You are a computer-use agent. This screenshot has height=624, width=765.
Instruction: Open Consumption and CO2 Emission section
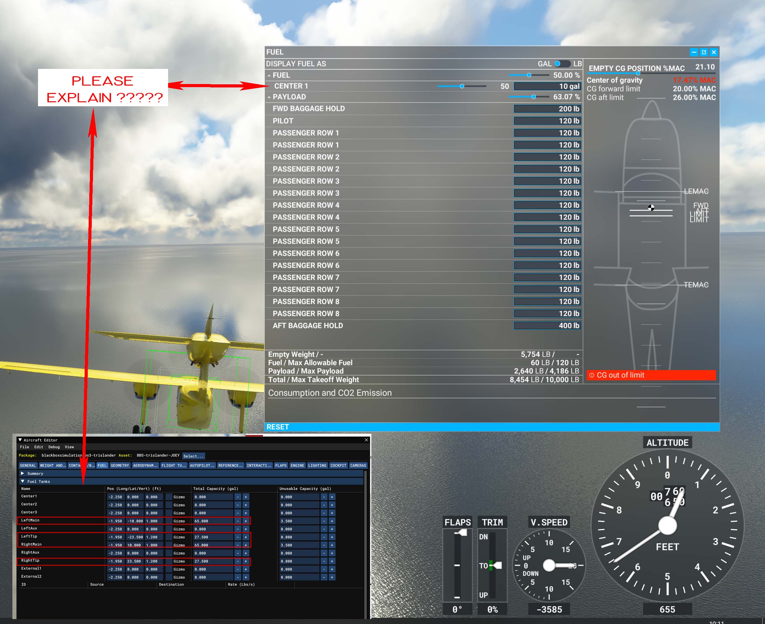330,393
